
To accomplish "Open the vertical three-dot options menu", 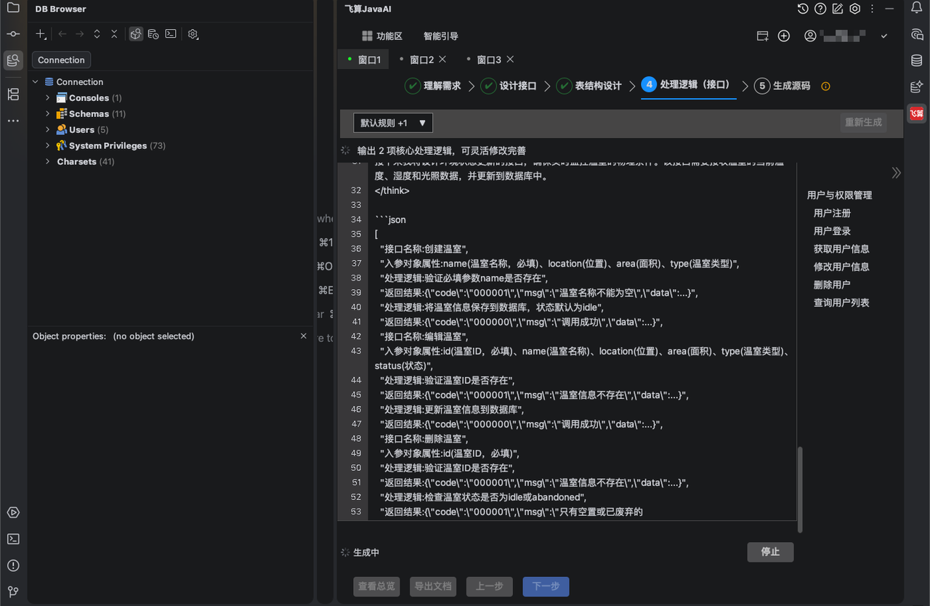I will coord(873,9).
